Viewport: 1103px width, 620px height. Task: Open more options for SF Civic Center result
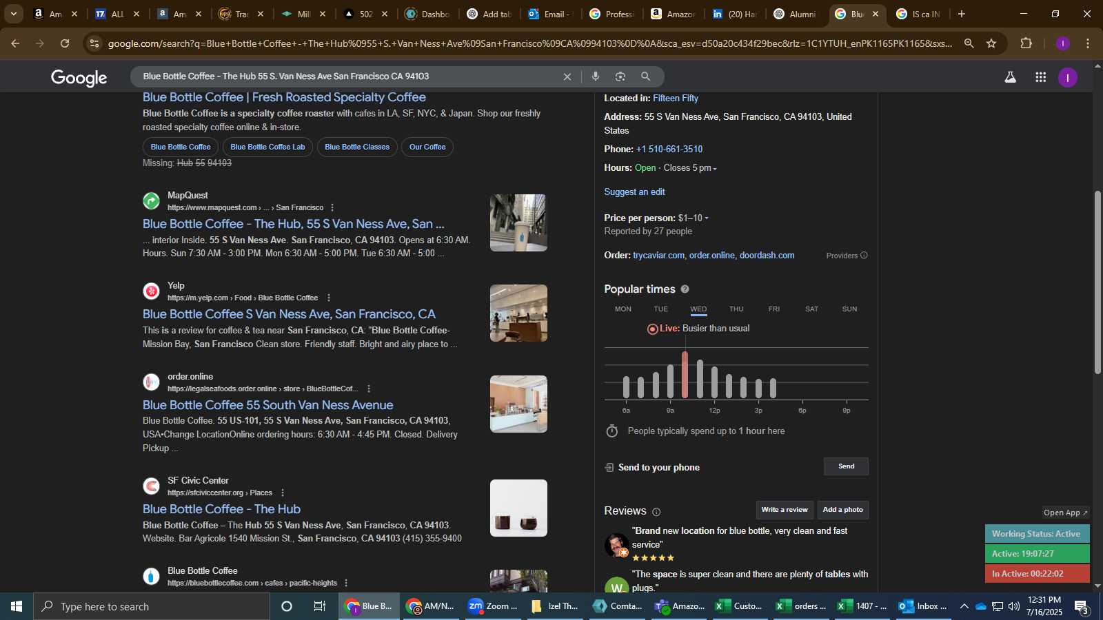point(283,493)
